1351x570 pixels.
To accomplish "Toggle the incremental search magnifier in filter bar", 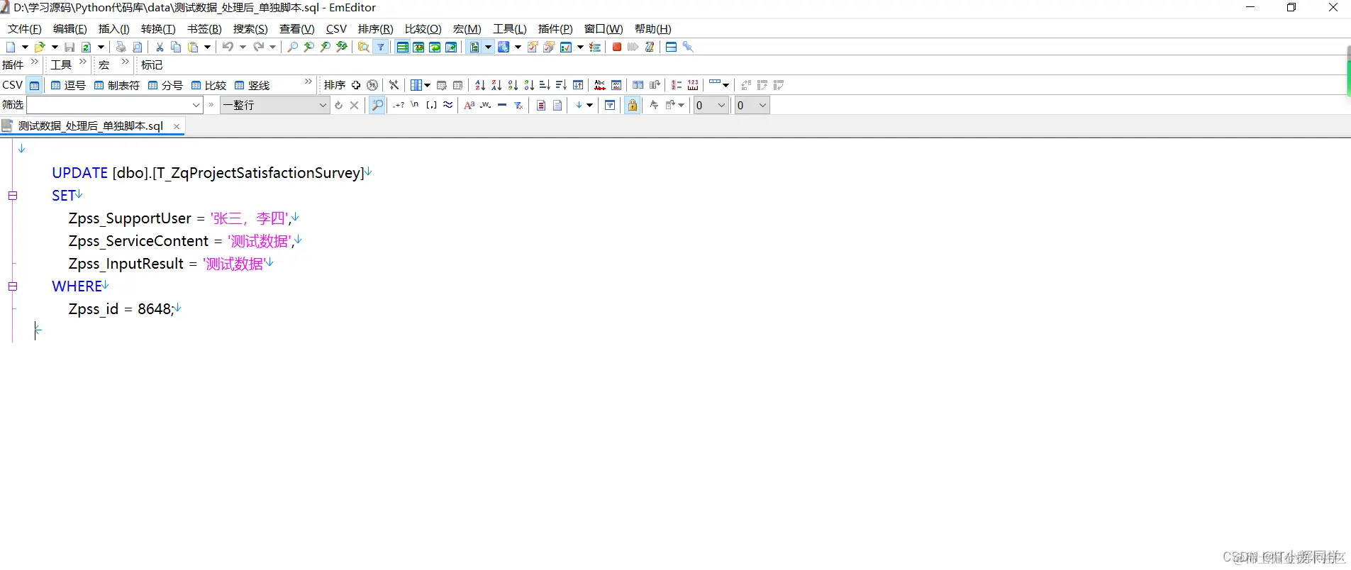I will click(377, 105).
